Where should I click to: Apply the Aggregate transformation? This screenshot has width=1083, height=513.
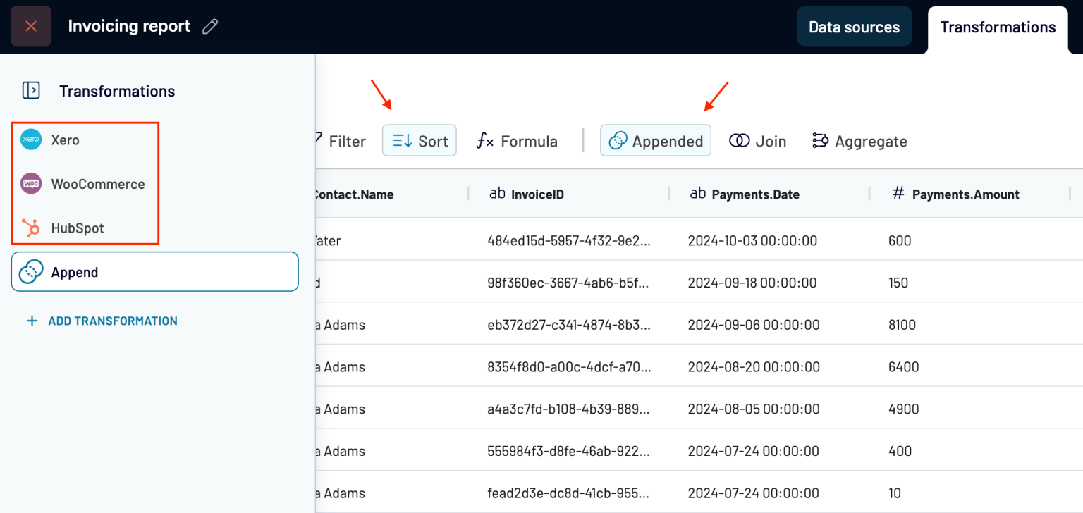click(859, 141)
